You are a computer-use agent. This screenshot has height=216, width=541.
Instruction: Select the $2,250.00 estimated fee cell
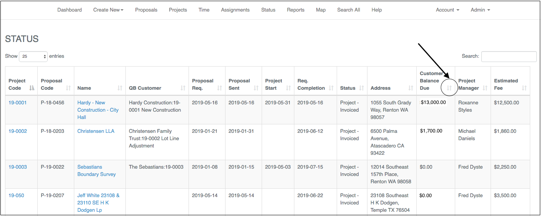pos(510,174)
